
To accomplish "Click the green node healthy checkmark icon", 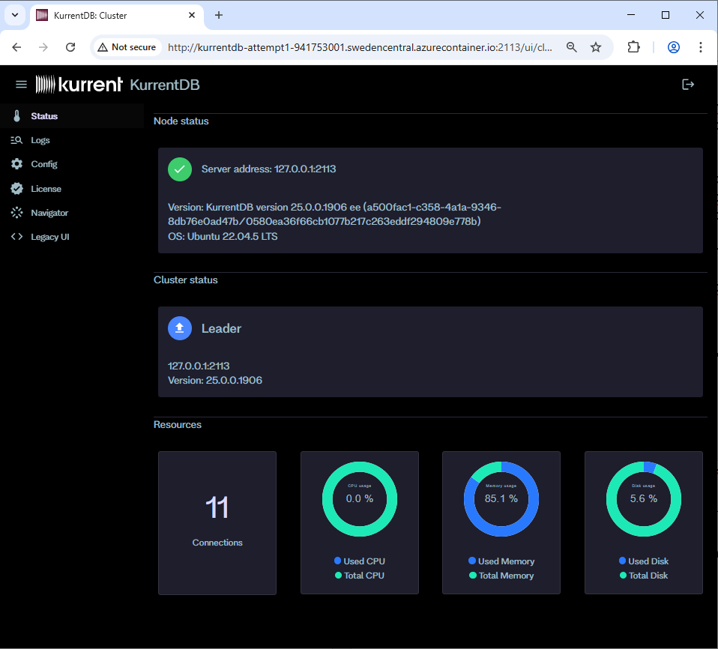I will click(180, 169).
